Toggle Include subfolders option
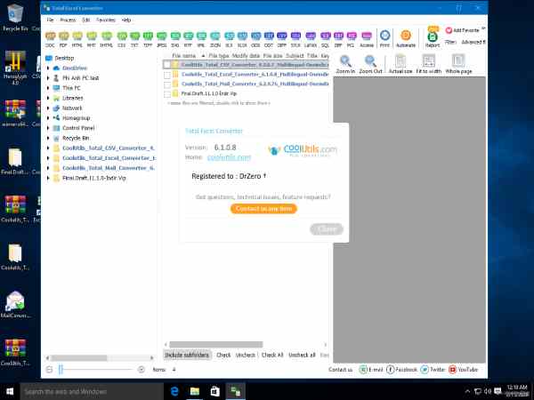This screenshot has height=400, width=534. (x=187, y=355)
